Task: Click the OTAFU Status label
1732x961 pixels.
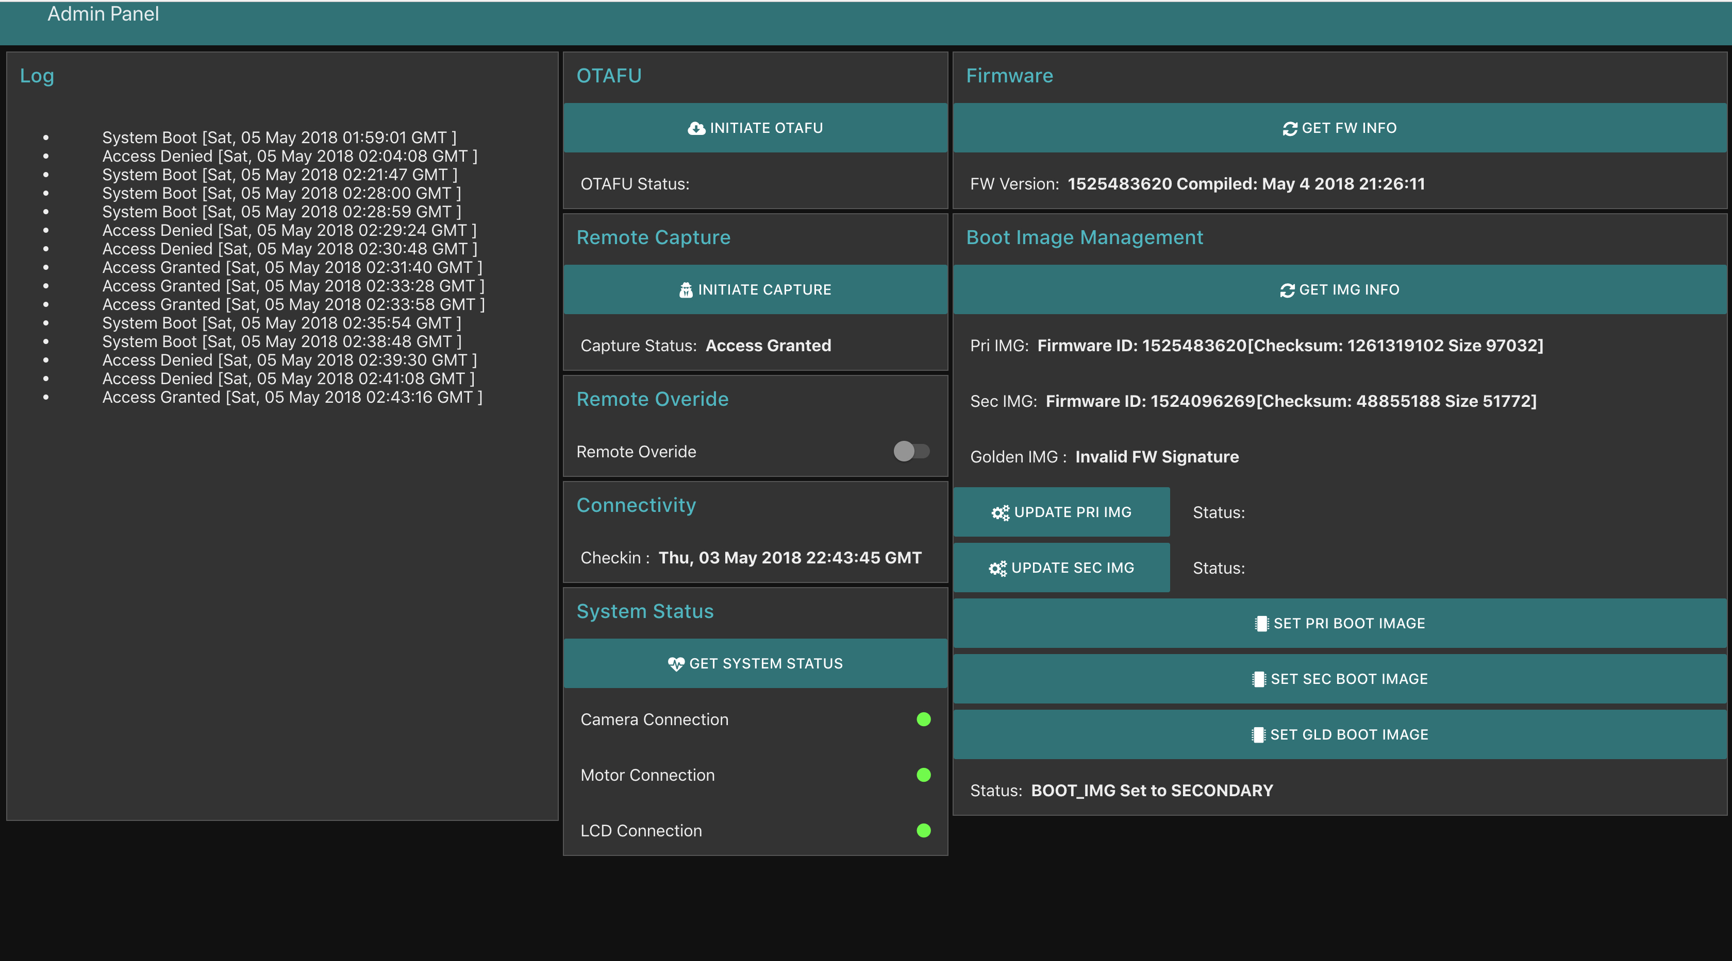Action: (635, 184)
